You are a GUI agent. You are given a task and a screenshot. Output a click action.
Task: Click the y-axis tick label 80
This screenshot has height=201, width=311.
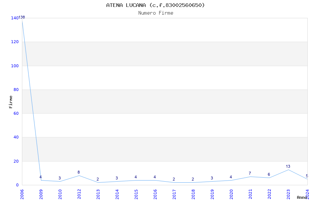(16, 90)
